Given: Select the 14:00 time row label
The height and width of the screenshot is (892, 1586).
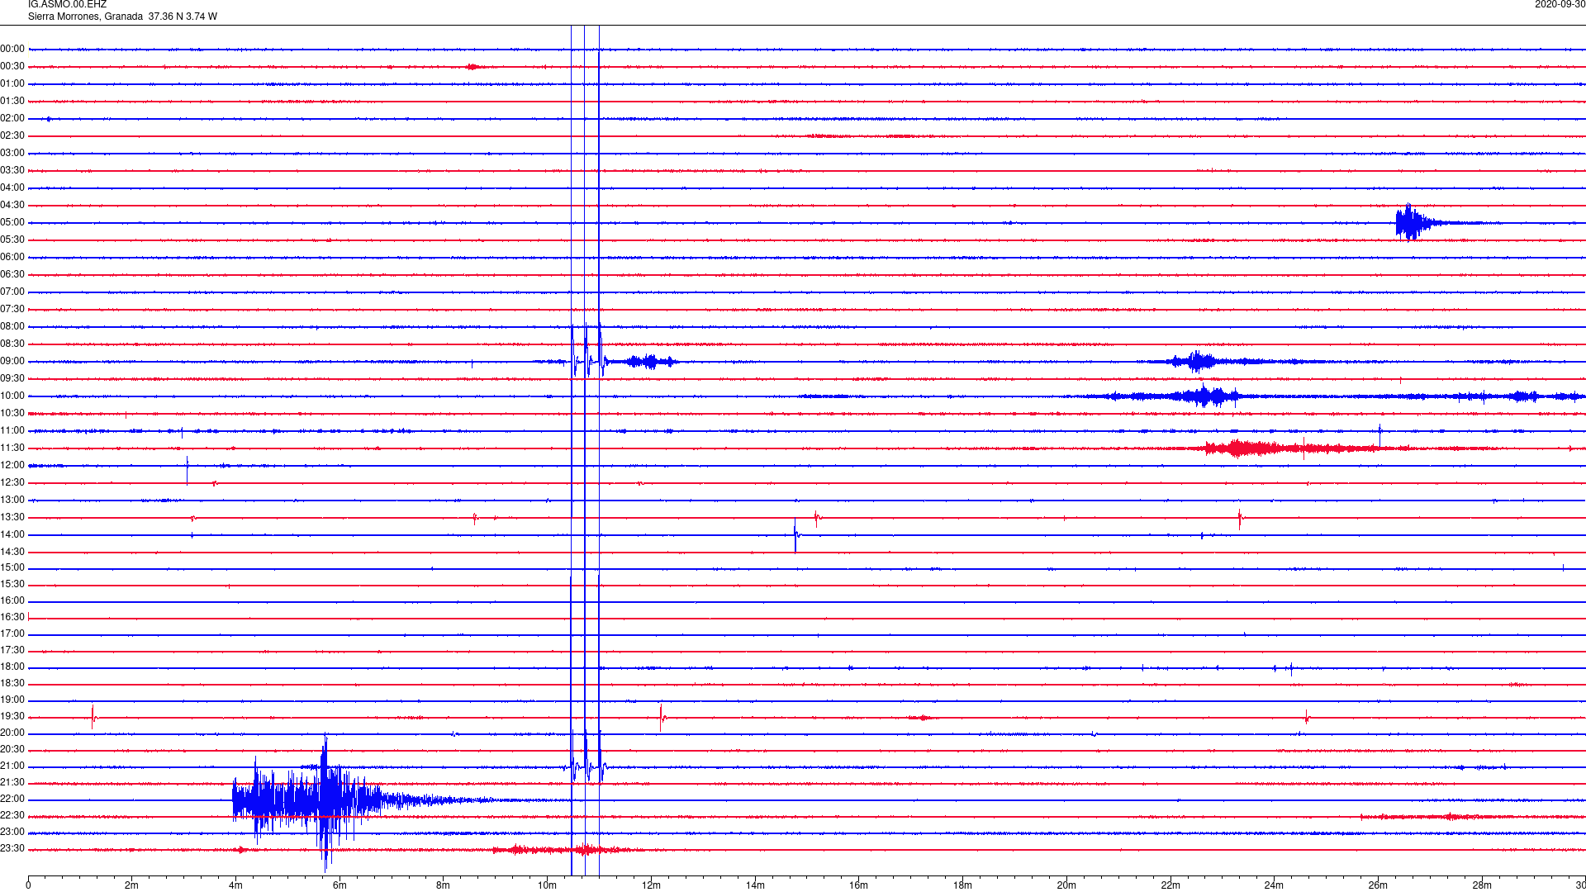Looking at the screenshot, I should click(12, 534).
